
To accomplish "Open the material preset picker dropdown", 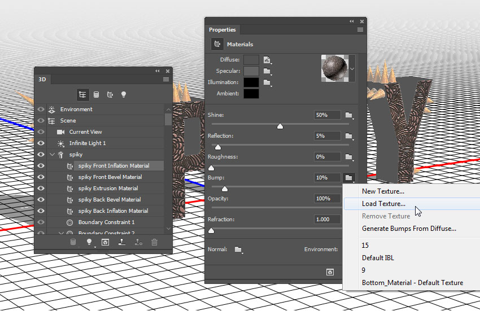I will [352, 69].
